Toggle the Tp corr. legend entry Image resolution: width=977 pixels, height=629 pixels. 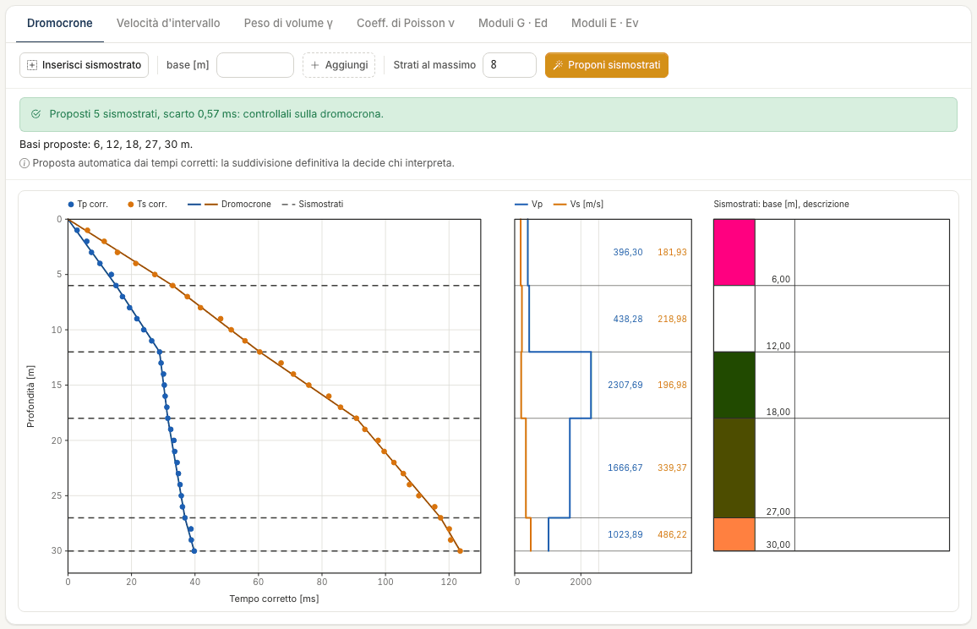point(88,204)
